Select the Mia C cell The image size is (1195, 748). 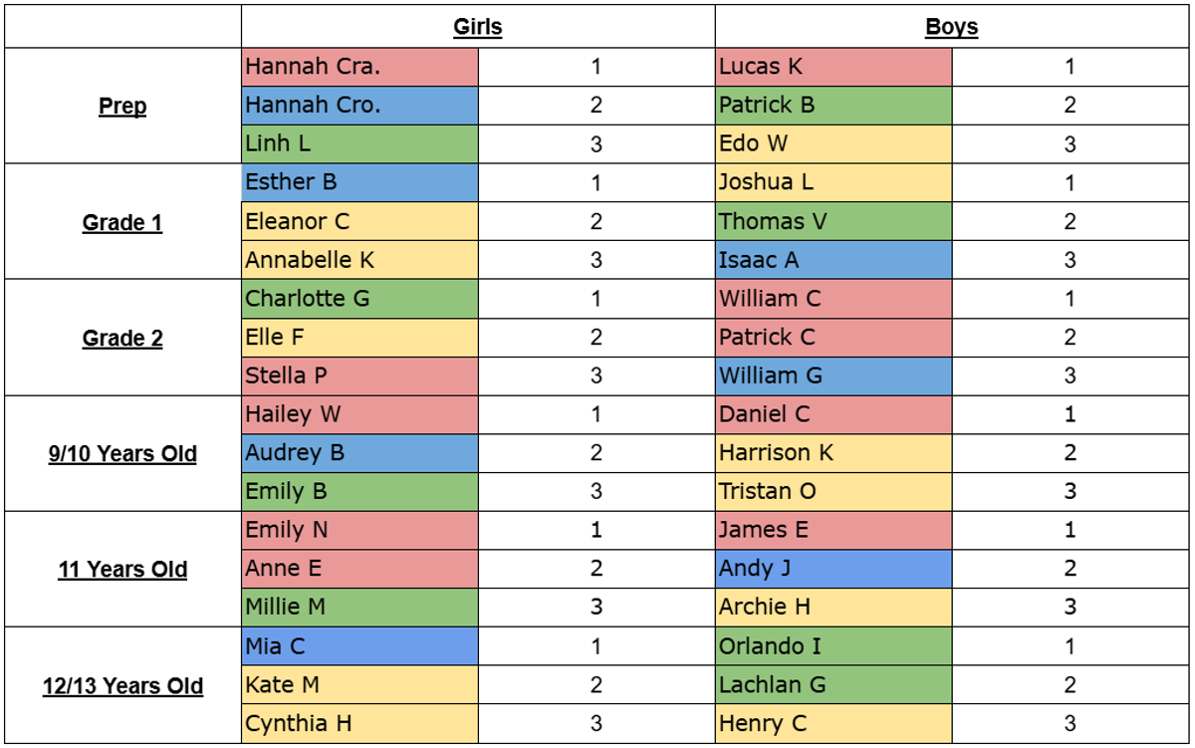[359, 646]
